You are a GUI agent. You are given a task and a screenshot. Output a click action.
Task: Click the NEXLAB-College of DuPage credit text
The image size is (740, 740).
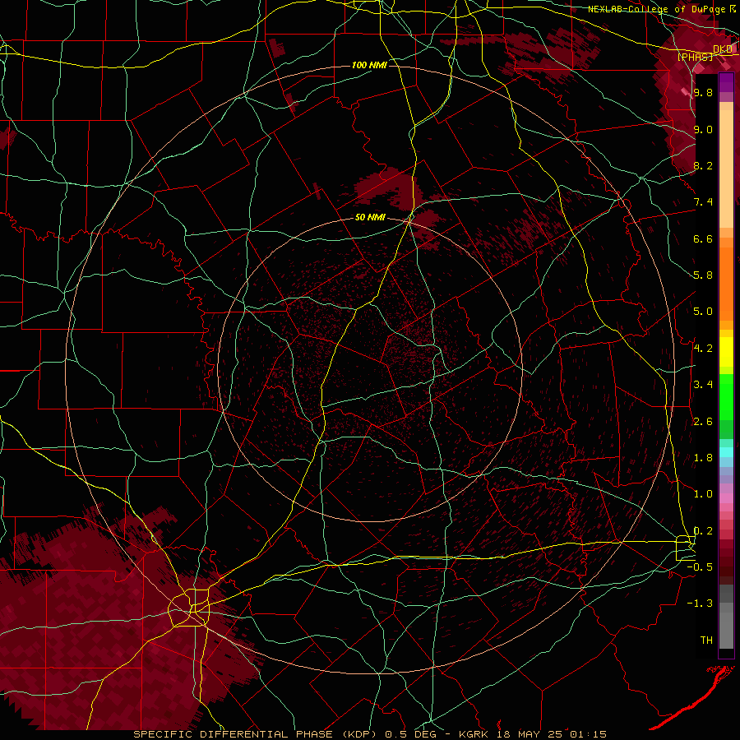tap(656, 9)
